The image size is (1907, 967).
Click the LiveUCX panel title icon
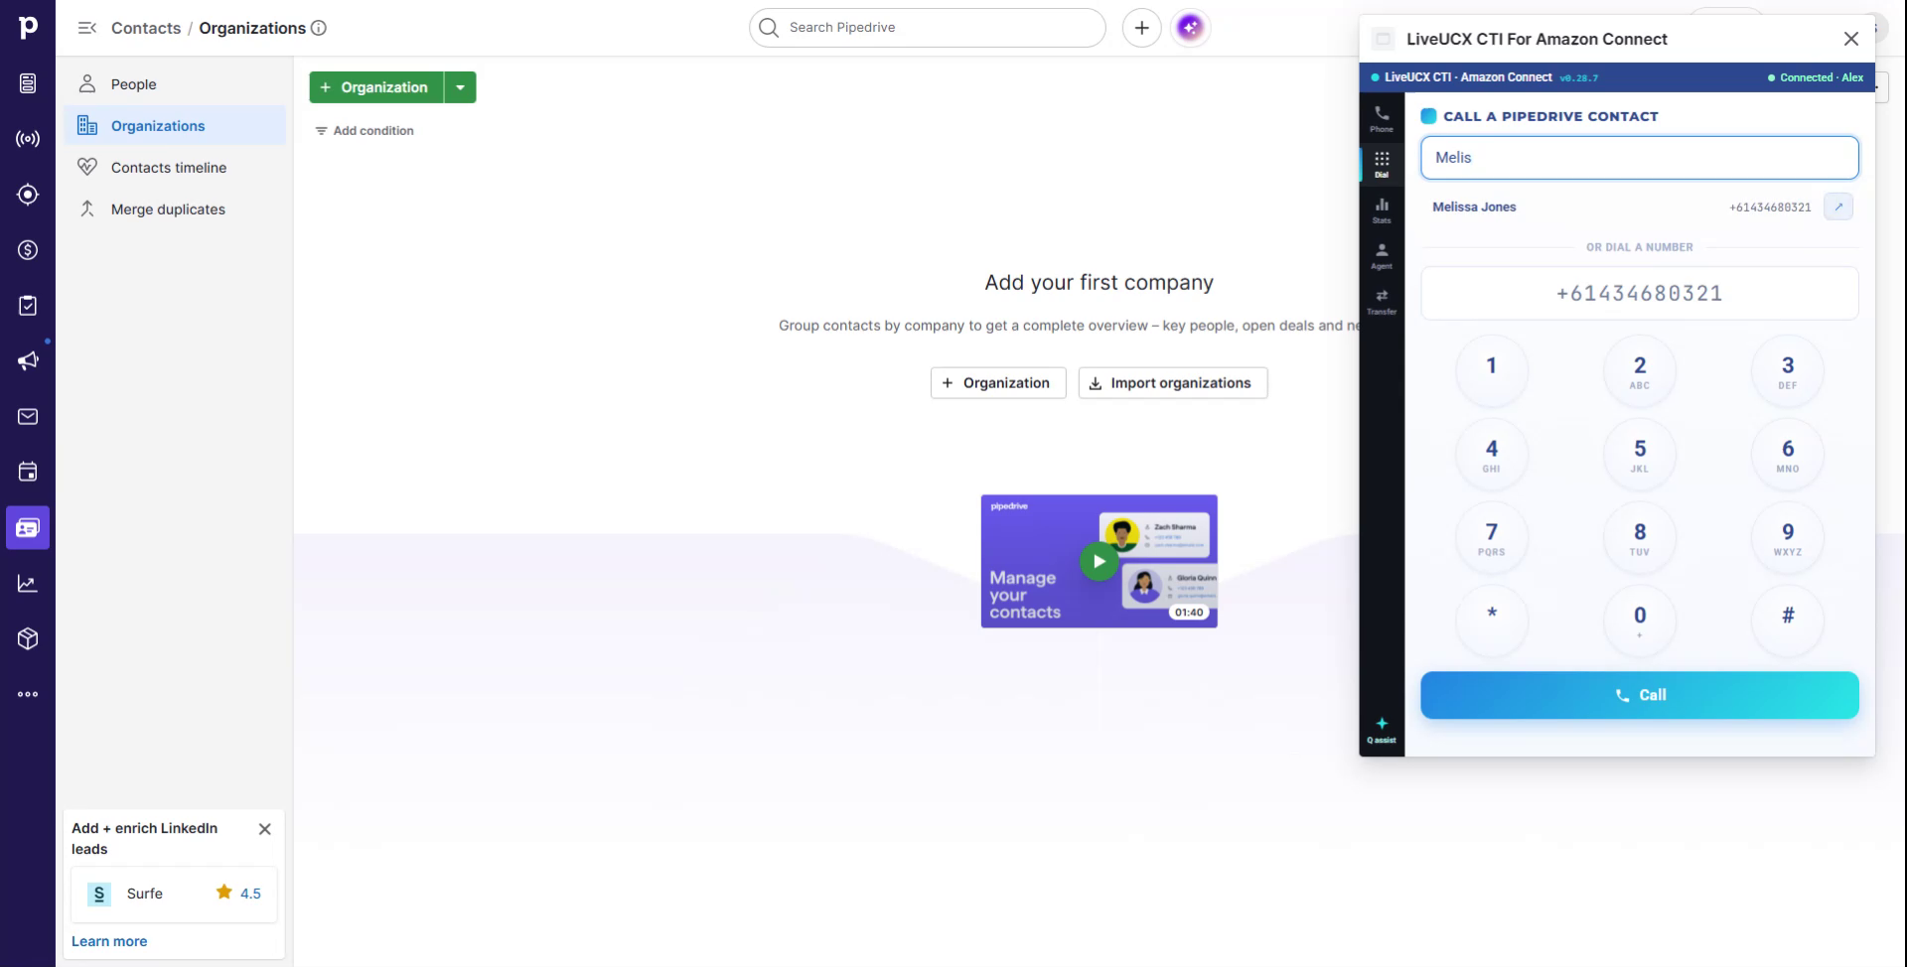point(1383,39)
